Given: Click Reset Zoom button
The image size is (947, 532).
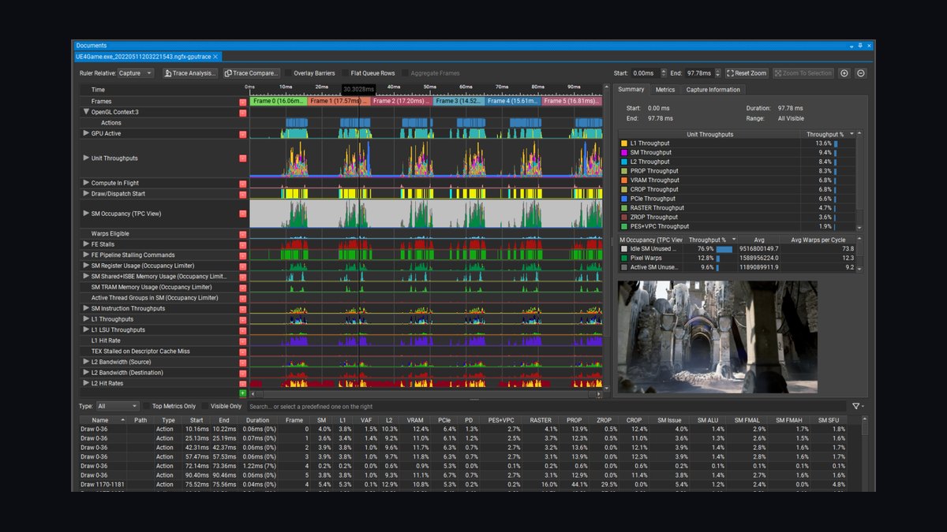Looking at the screenshot, I should coord(747,73).
